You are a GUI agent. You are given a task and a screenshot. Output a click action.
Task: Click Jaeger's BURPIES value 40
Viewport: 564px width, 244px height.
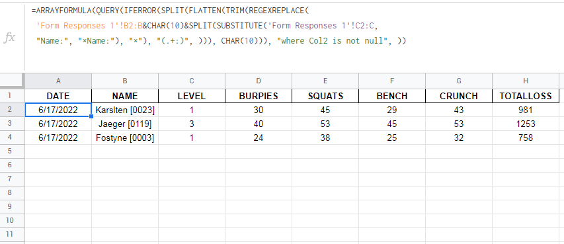(x=259, y=124)
